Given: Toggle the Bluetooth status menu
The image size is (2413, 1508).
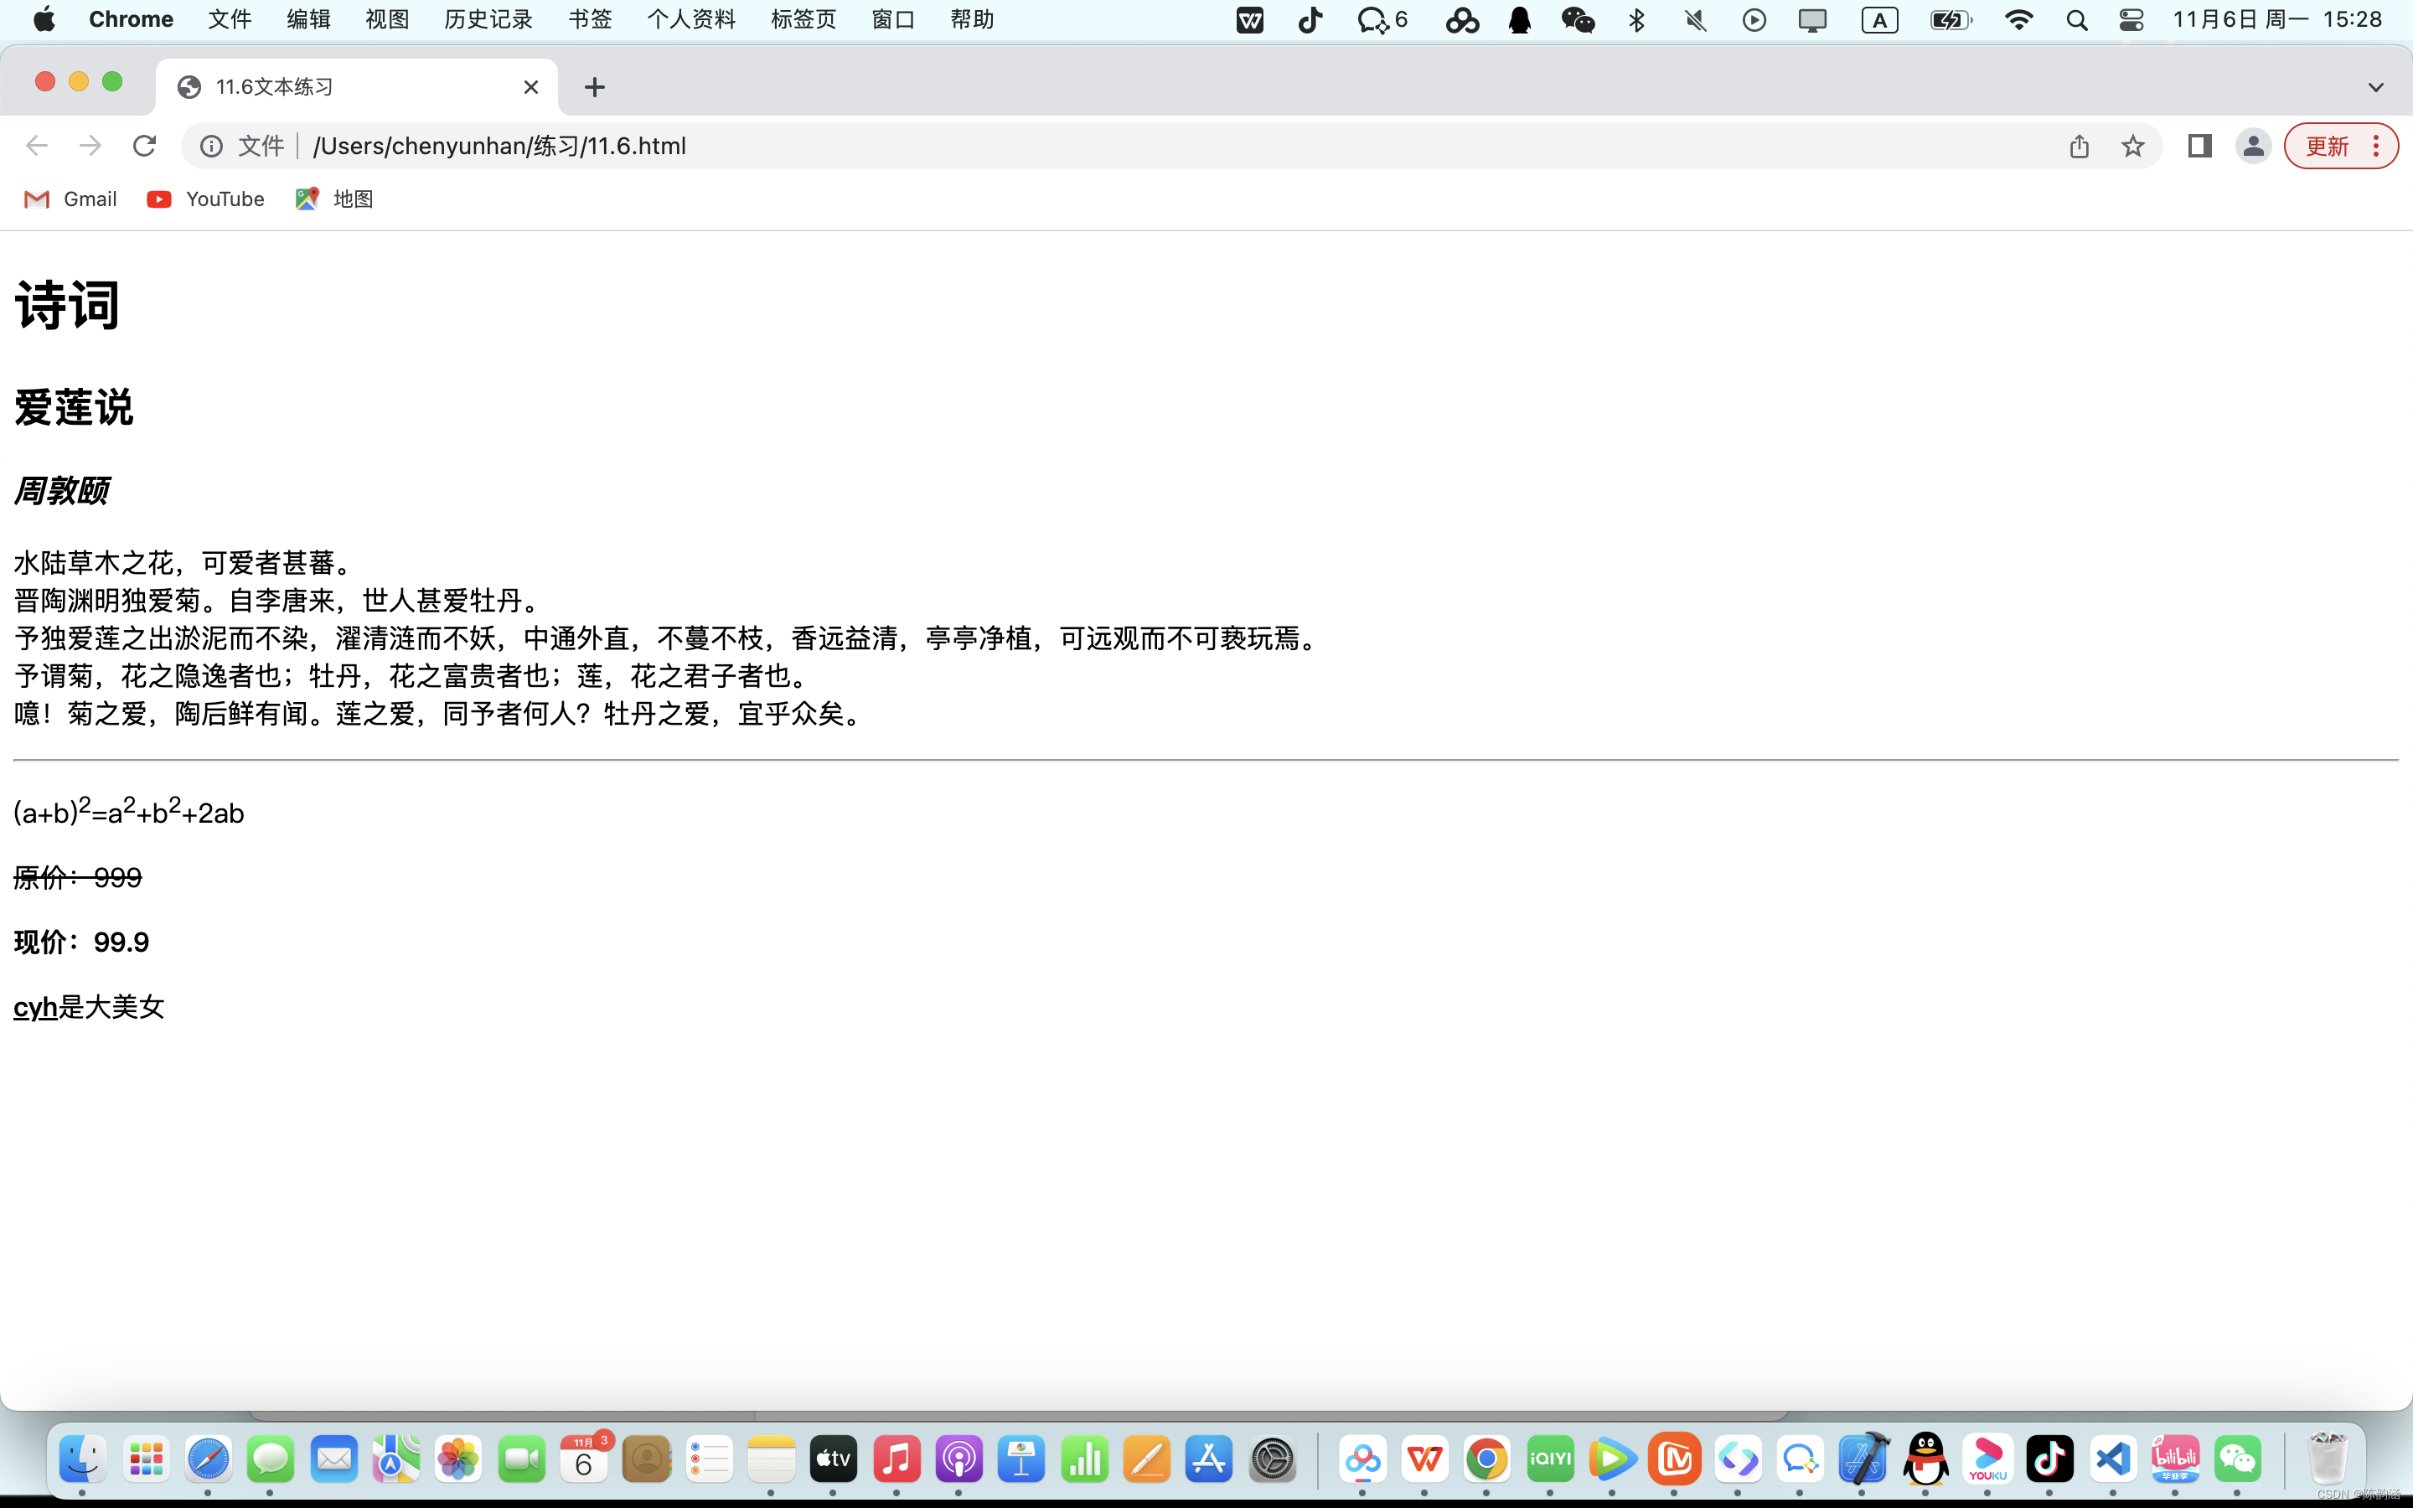Looking at the screenshot, I should click(1636, 20).
